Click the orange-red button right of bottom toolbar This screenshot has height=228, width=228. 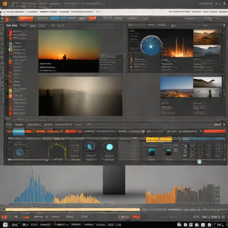(135, 217)
